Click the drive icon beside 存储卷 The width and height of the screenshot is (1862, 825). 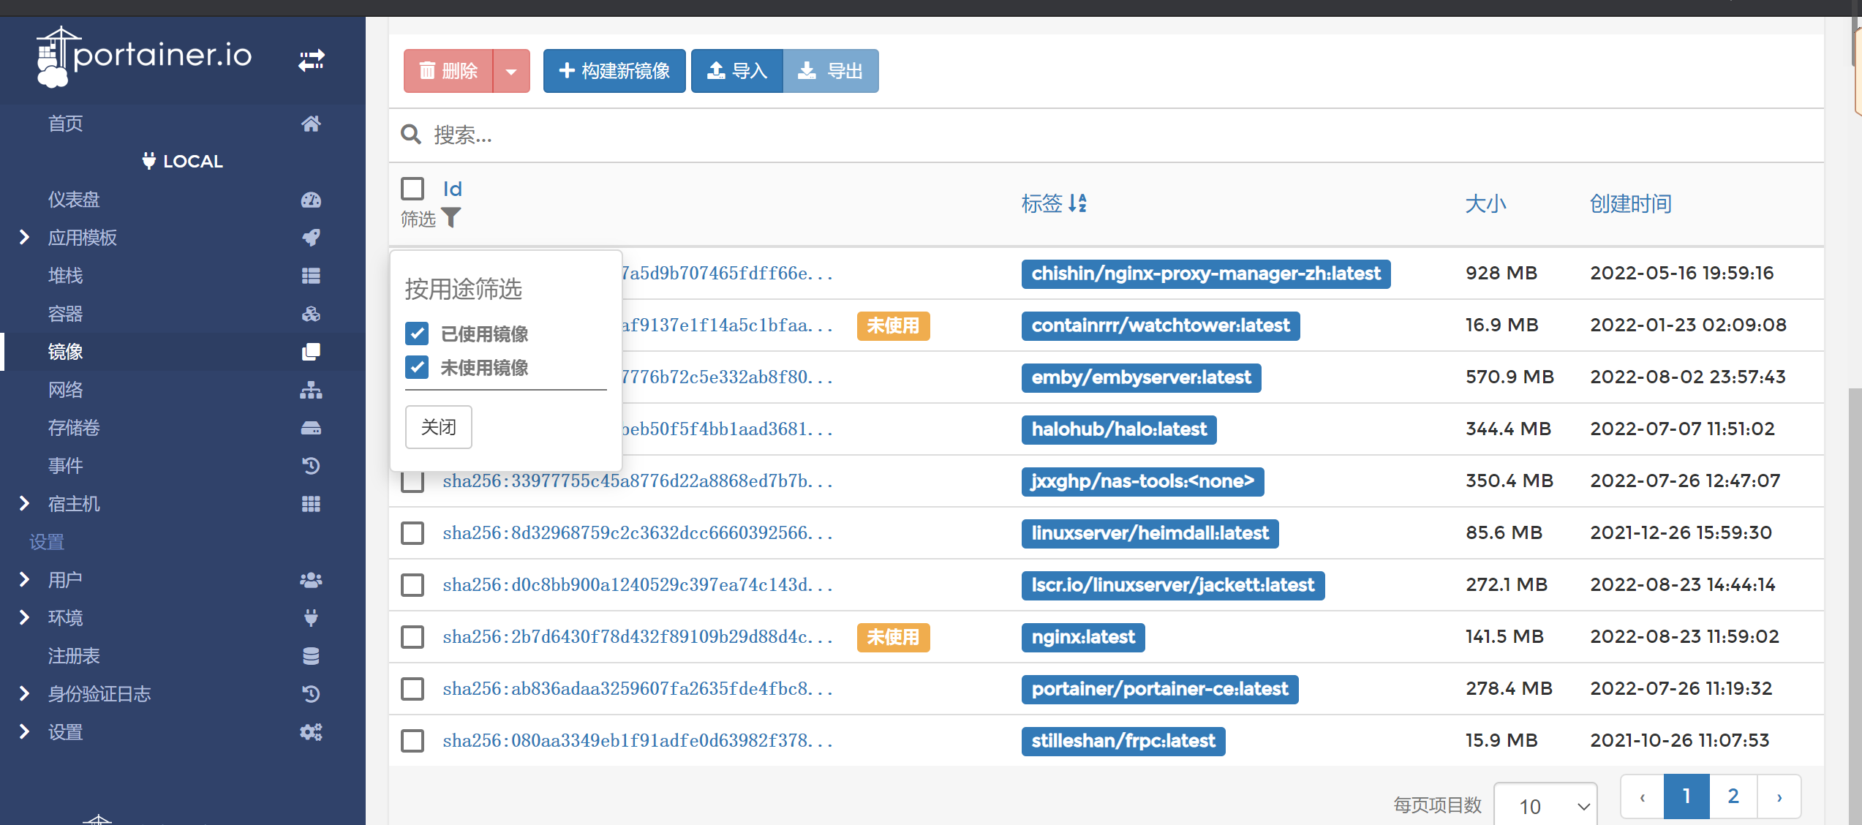click(x=311, y=428)
